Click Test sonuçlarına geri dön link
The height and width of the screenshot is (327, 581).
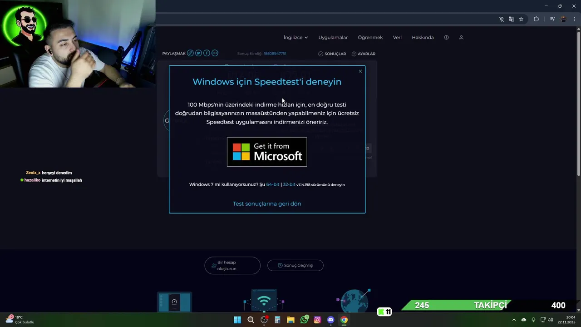click(x=267, y=204)
